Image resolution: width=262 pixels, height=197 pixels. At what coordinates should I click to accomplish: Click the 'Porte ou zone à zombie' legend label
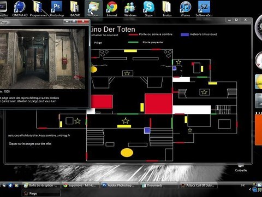tap(156, 34)
